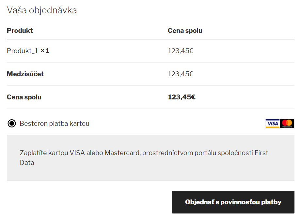Select the Besteron platba kartou radio button

[x=11, y=124]
